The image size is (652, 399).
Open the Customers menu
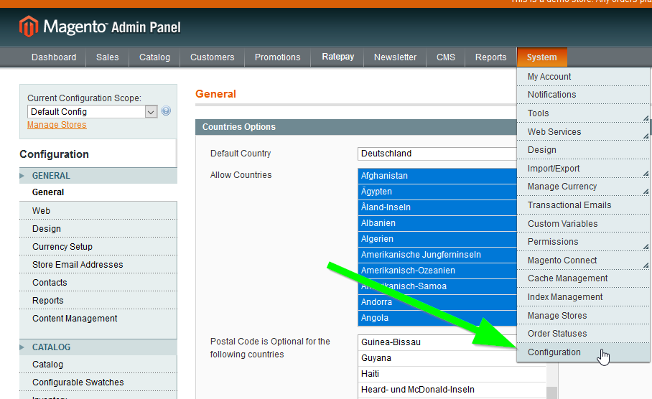tap(212, 57)
